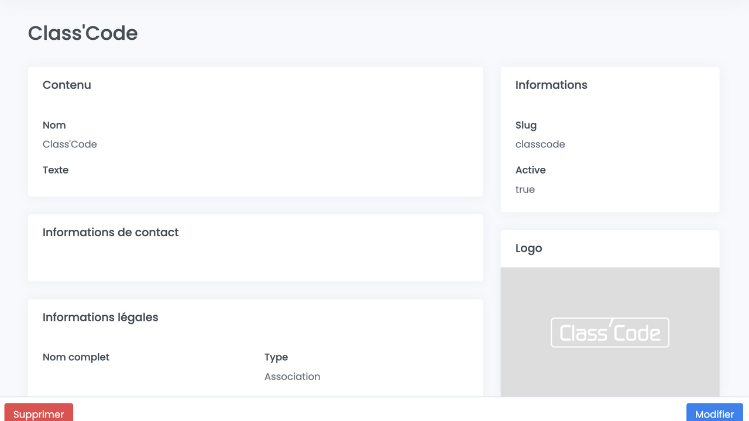Click the Logo panel heading
The image size is (749, 421).
pos(528,248)
